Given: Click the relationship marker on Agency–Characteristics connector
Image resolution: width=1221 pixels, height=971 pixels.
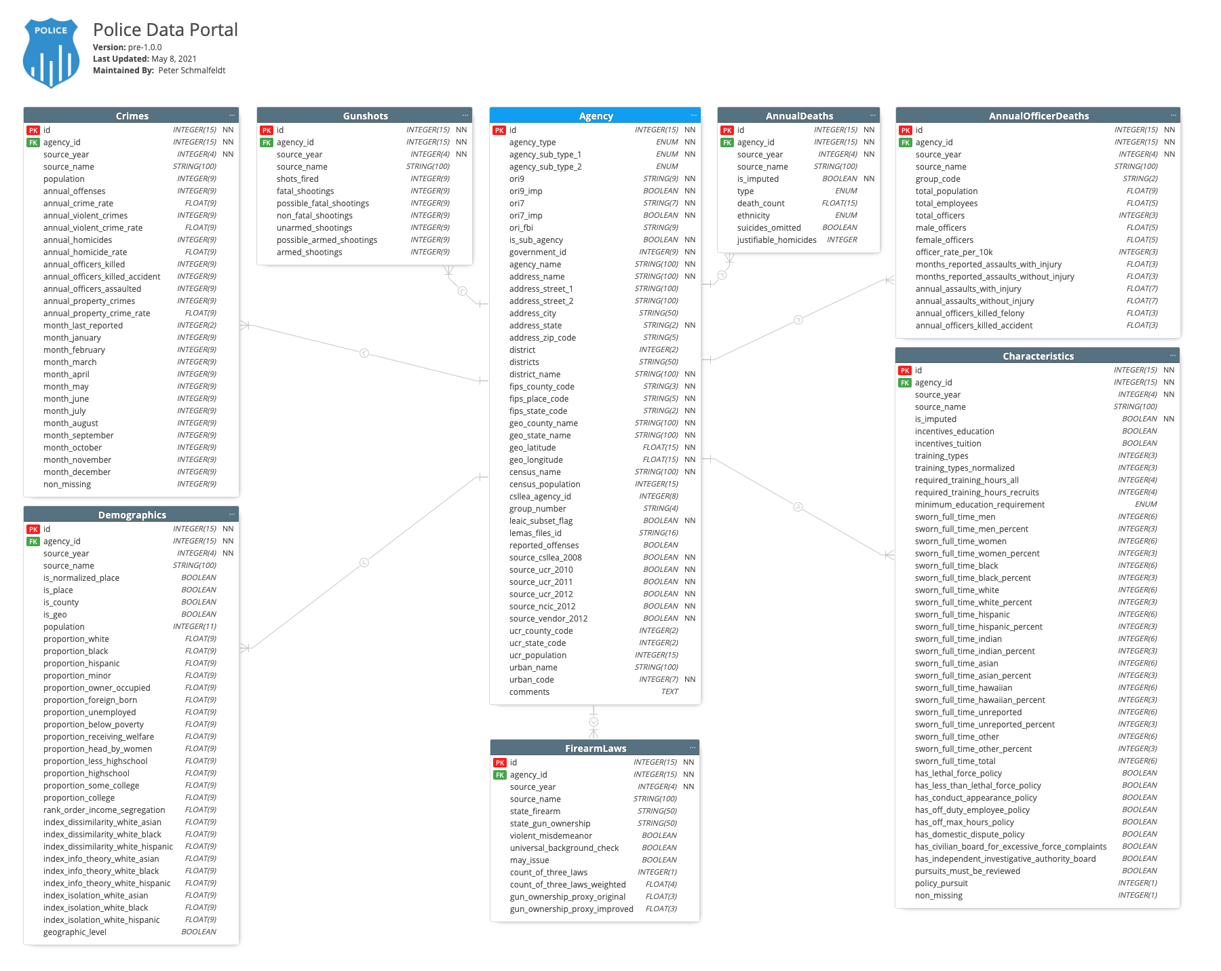Looking at the screenshot, I should pyautogui.click(x=798, y=507).
